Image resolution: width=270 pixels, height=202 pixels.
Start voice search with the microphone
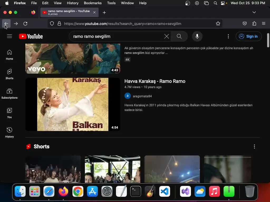[x=197, y=36]
